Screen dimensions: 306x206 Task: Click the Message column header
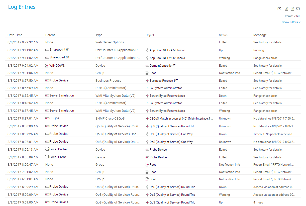[260, 35]
